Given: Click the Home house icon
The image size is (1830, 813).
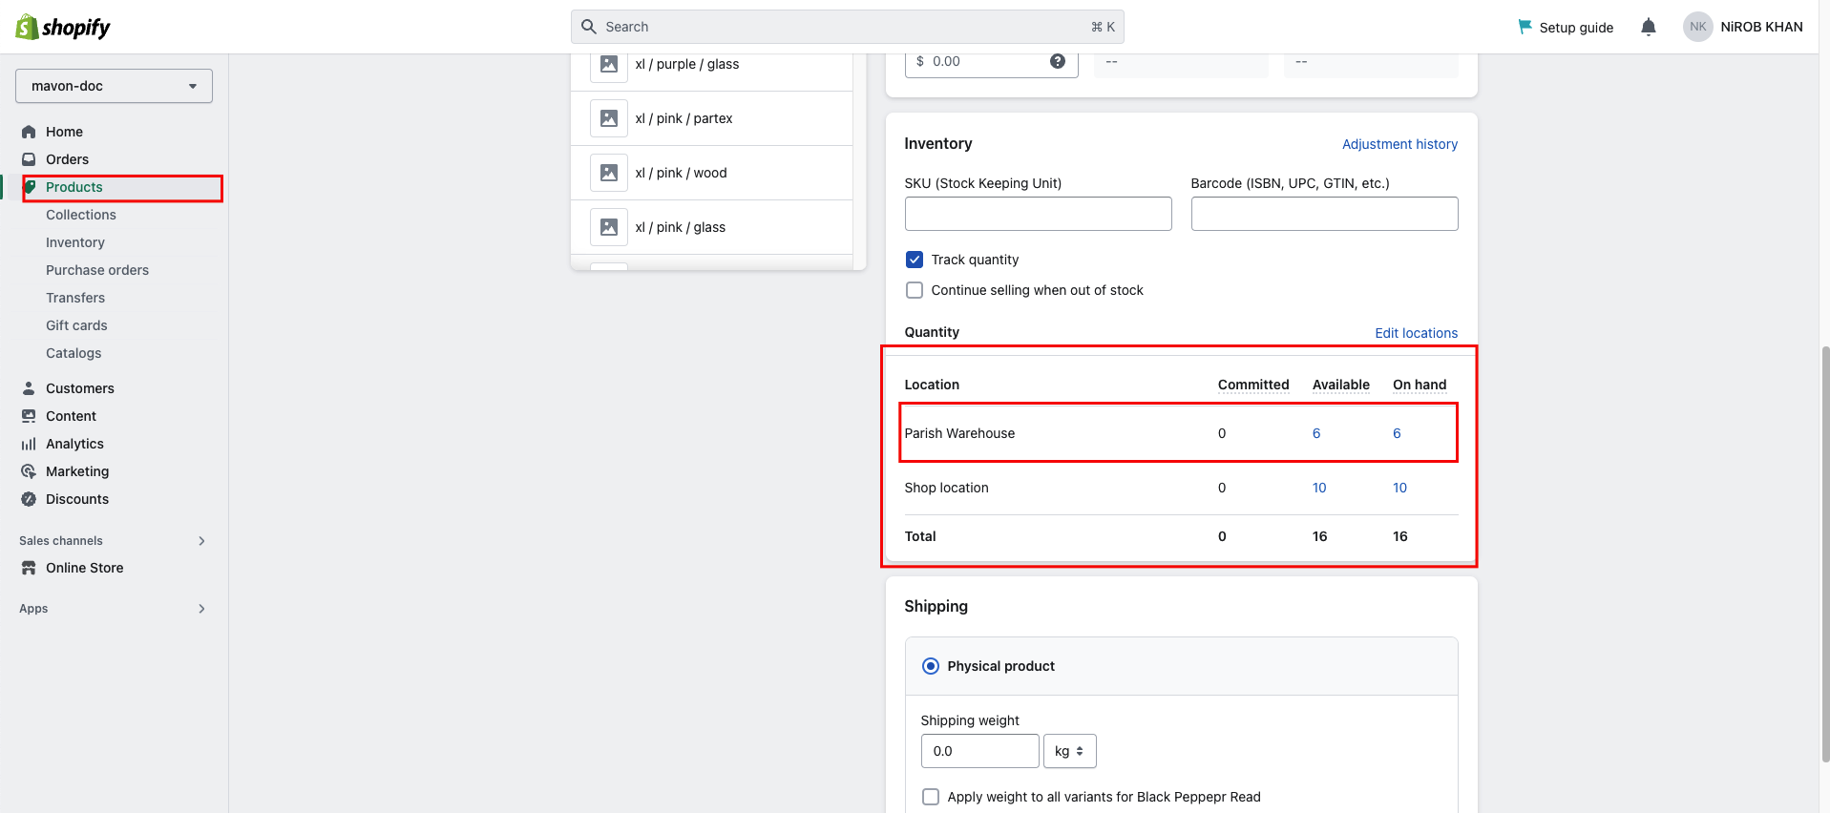Looking at the screenshot, I should (29, 132).
